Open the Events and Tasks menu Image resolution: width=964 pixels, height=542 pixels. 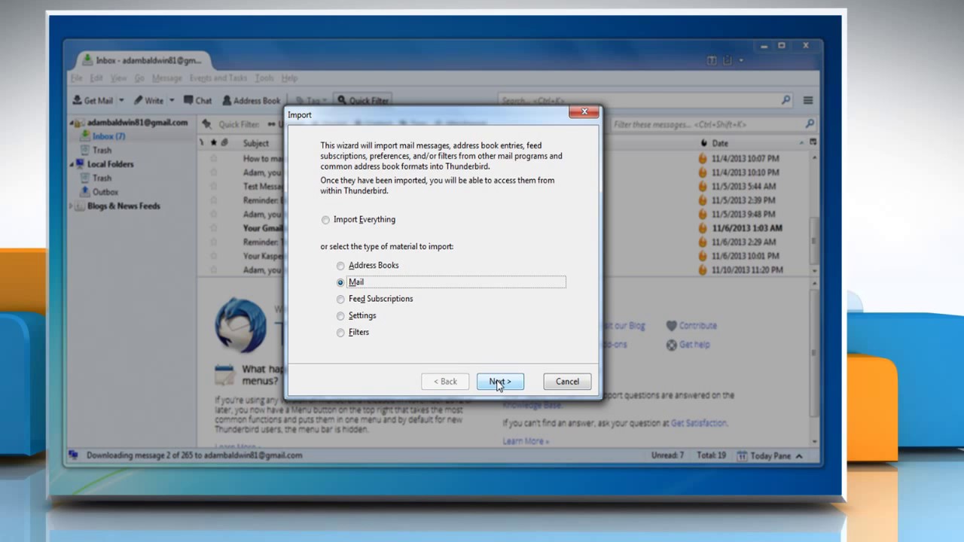coord(218,78)
